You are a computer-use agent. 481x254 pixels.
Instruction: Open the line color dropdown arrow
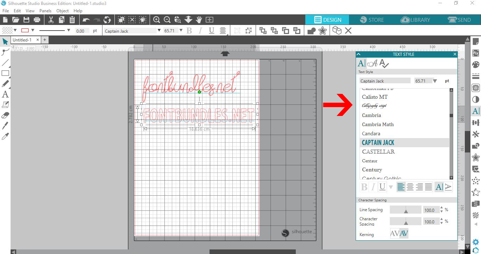(x=33, y=30)
